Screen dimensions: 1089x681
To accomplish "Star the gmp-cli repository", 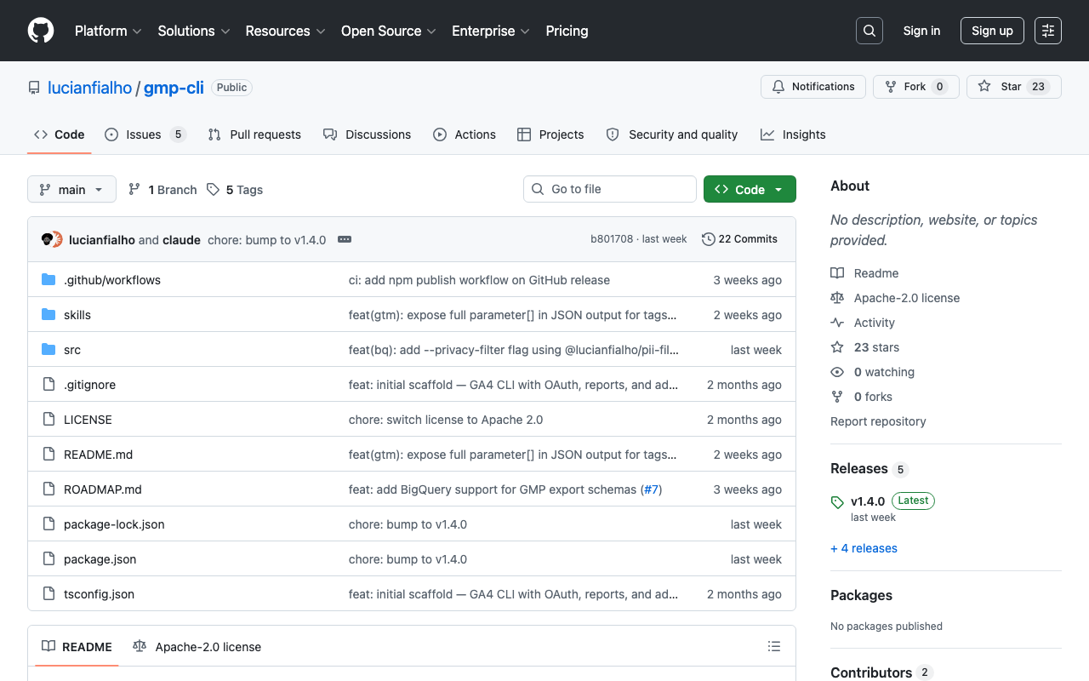I will pyautogui.click(x=1014, y=87).
